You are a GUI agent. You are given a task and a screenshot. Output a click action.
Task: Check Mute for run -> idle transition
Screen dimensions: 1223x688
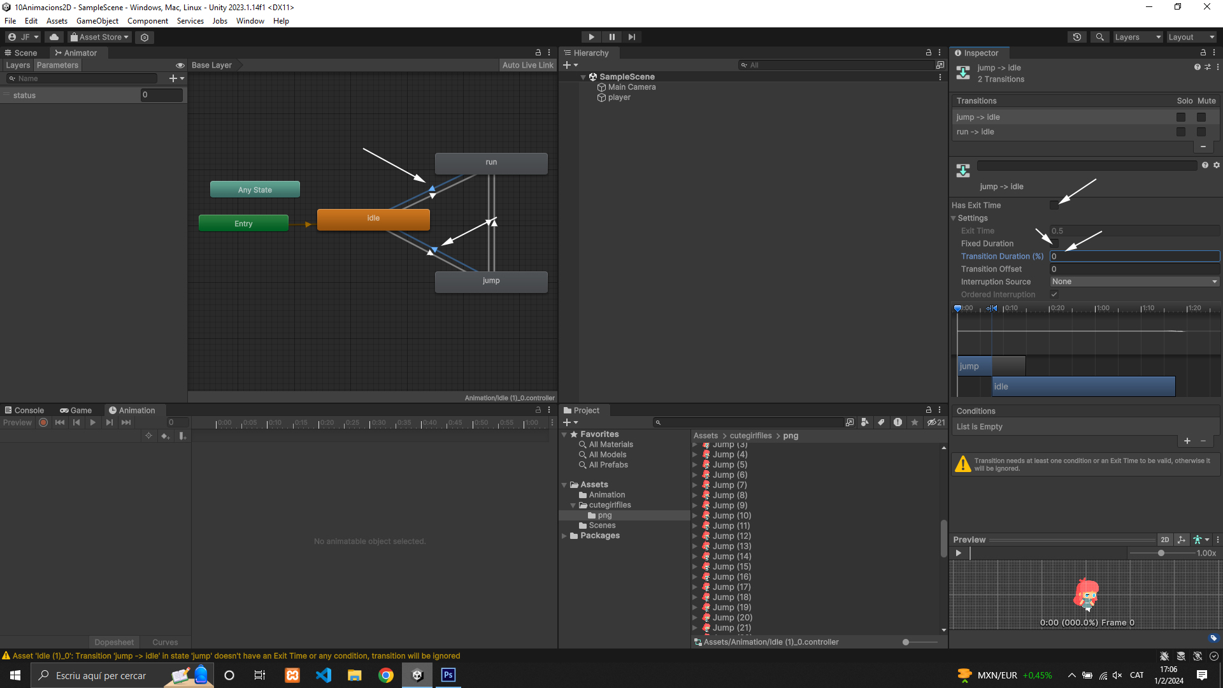tap(1201, 132)
